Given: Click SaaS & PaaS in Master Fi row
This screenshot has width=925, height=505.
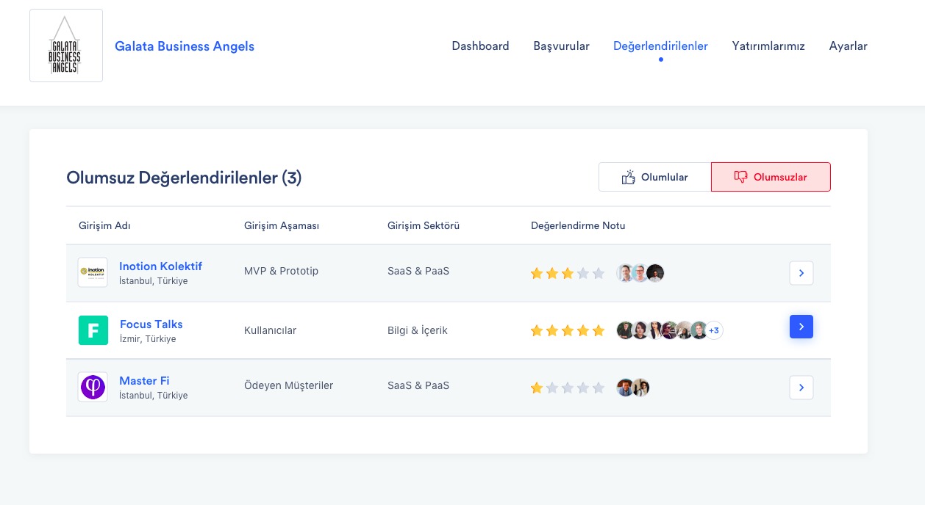Looking at the screenshot, I should 418,385.
